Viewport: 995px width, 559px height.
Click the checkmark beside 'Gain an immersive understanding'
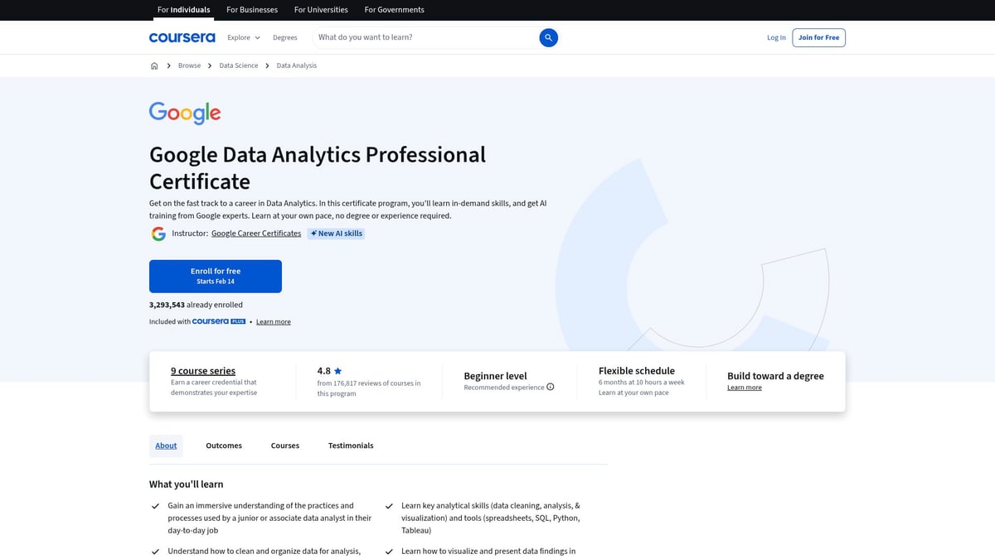pyautogui.click(x=155, y=506)
